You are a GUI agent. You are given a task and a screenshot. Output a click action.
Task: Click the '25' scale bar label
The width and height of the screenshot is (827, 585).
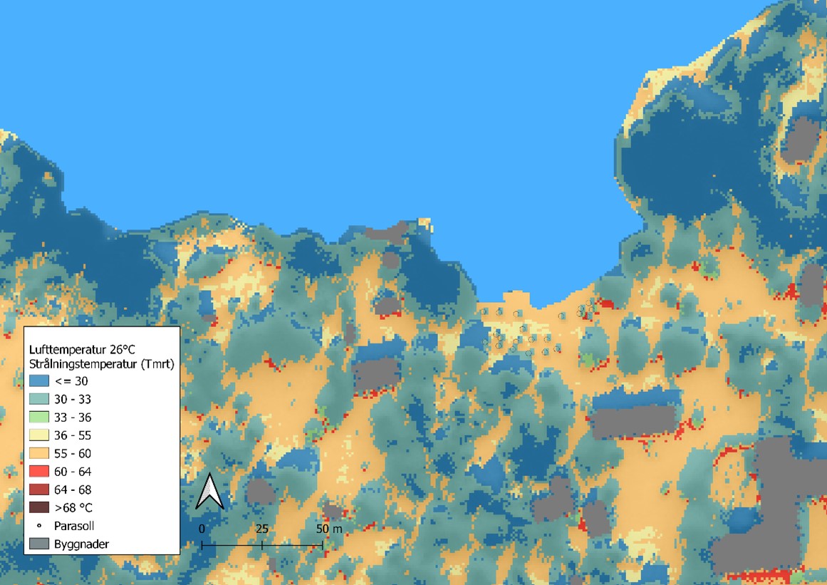tap(262, 529)
